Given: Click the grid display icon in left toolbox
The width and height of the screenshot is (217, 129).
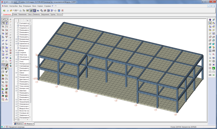Looking at the screenshot, I should (x=3, y=65).
